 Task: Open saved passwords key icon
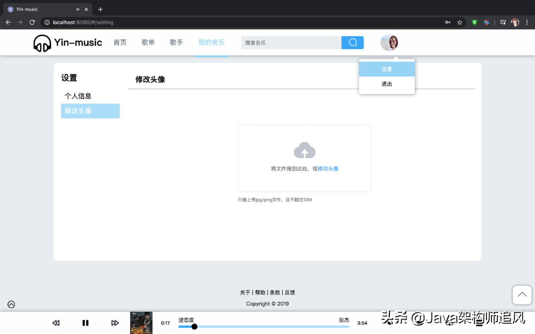tap(448, 22)
